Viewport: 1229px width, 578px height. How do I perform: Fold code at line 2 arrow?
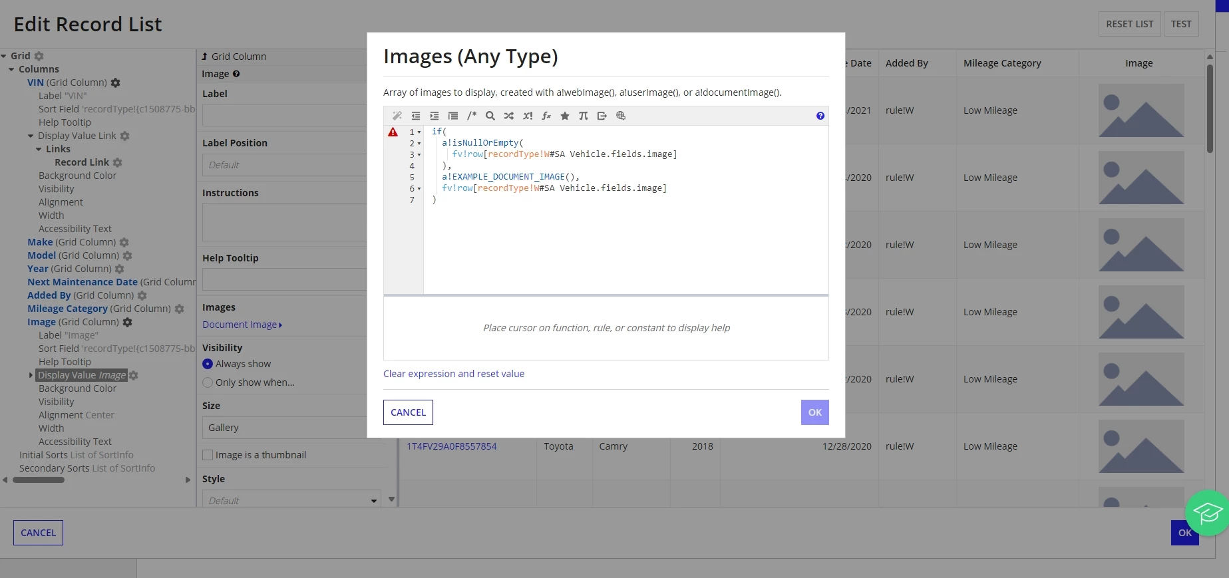(x=419, y=144)
